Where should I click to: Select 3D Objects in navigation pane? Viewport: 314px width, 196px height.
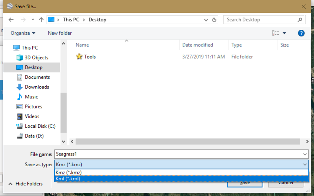click(x=36, y=57)
